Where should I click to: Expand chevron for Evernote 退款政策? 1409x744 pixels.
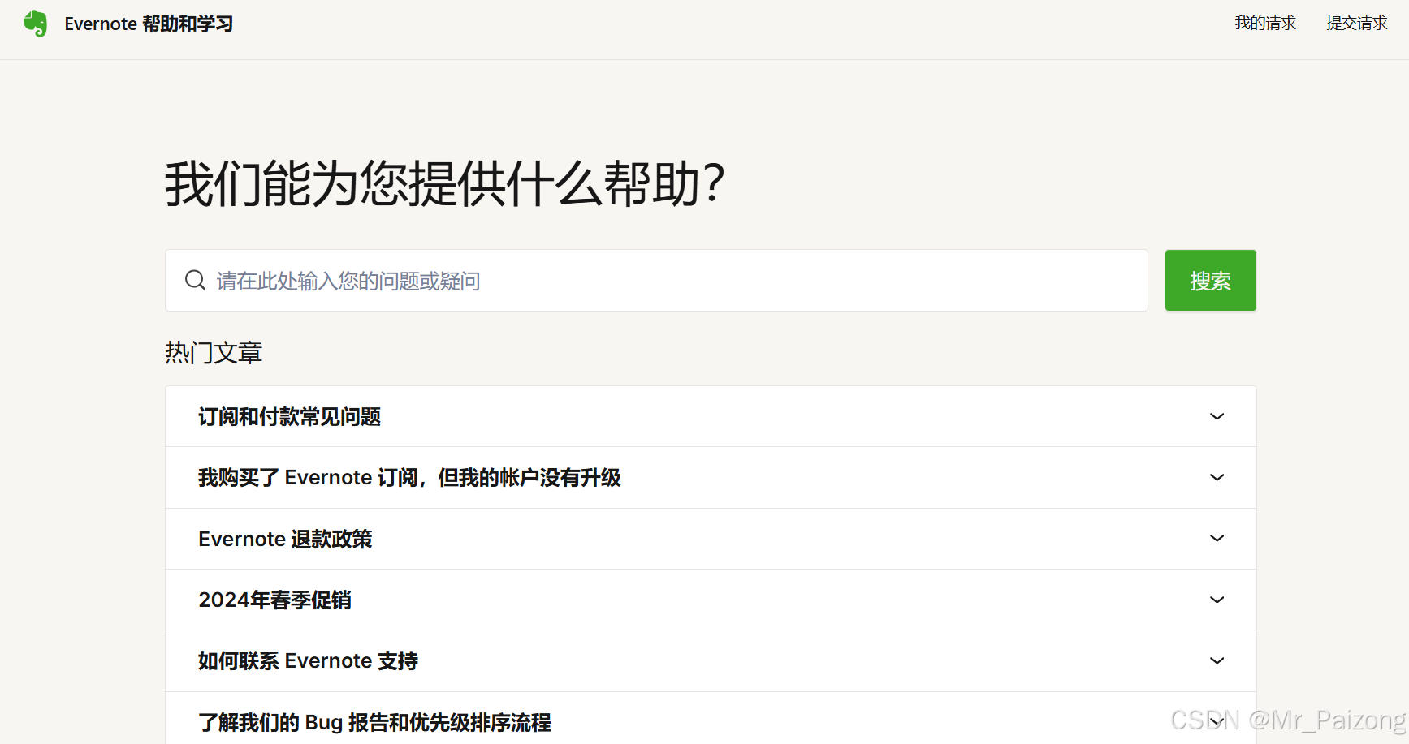(1217, 538)
